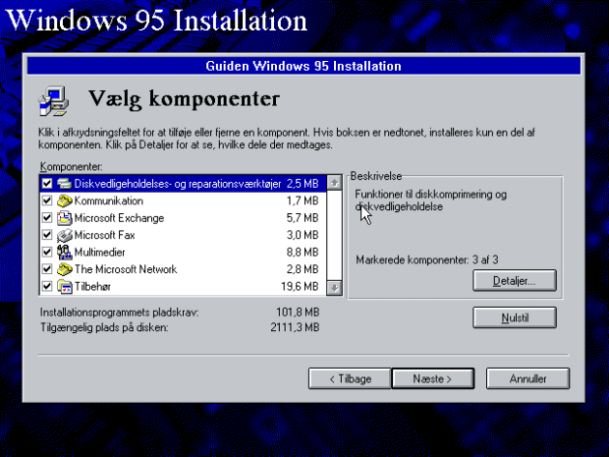Viewport: 609px width, 457px height.
Task: Click the 19,6 MB size value
Action: [300, 286]
